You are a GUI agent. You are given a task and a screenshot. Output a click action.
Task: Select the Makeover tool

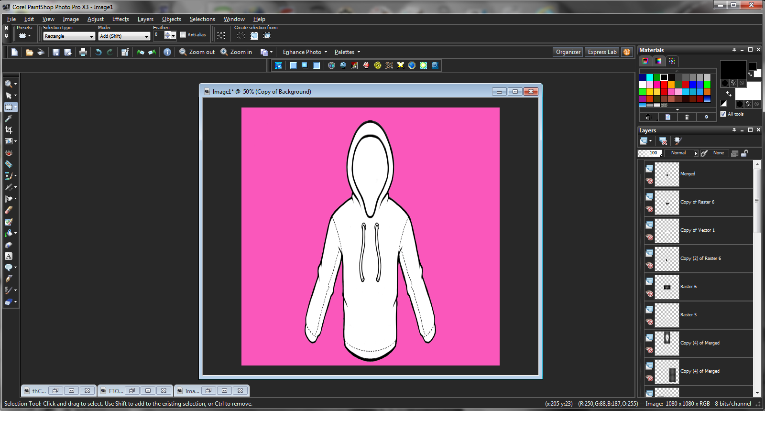click(9, 164)
